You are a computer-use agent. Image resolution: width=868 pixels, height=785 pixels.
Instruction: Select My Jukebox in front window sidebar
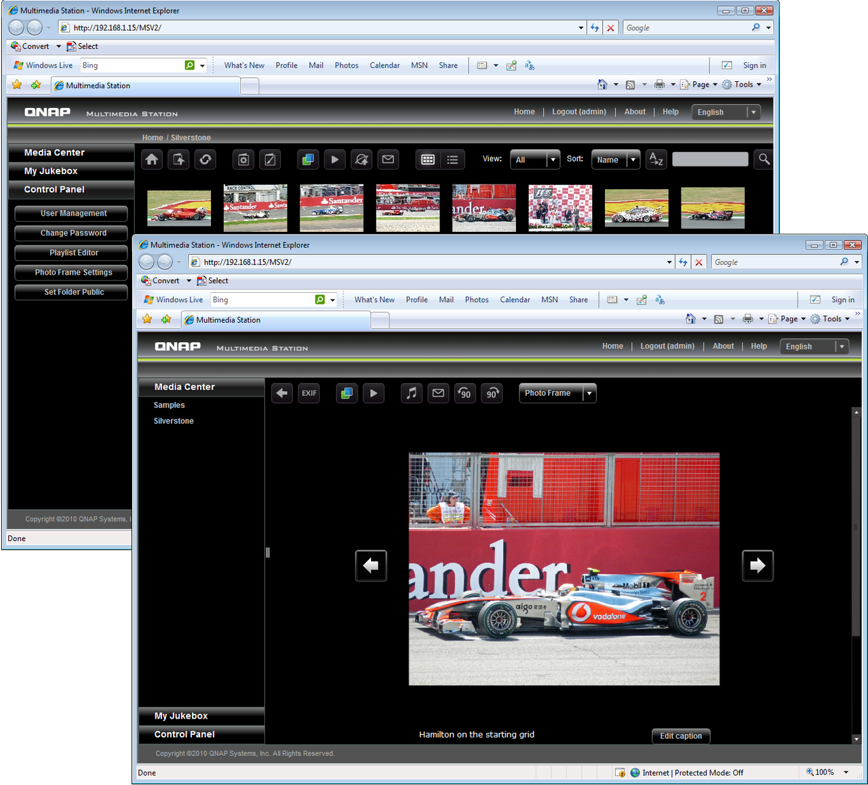tap(201, 716)
